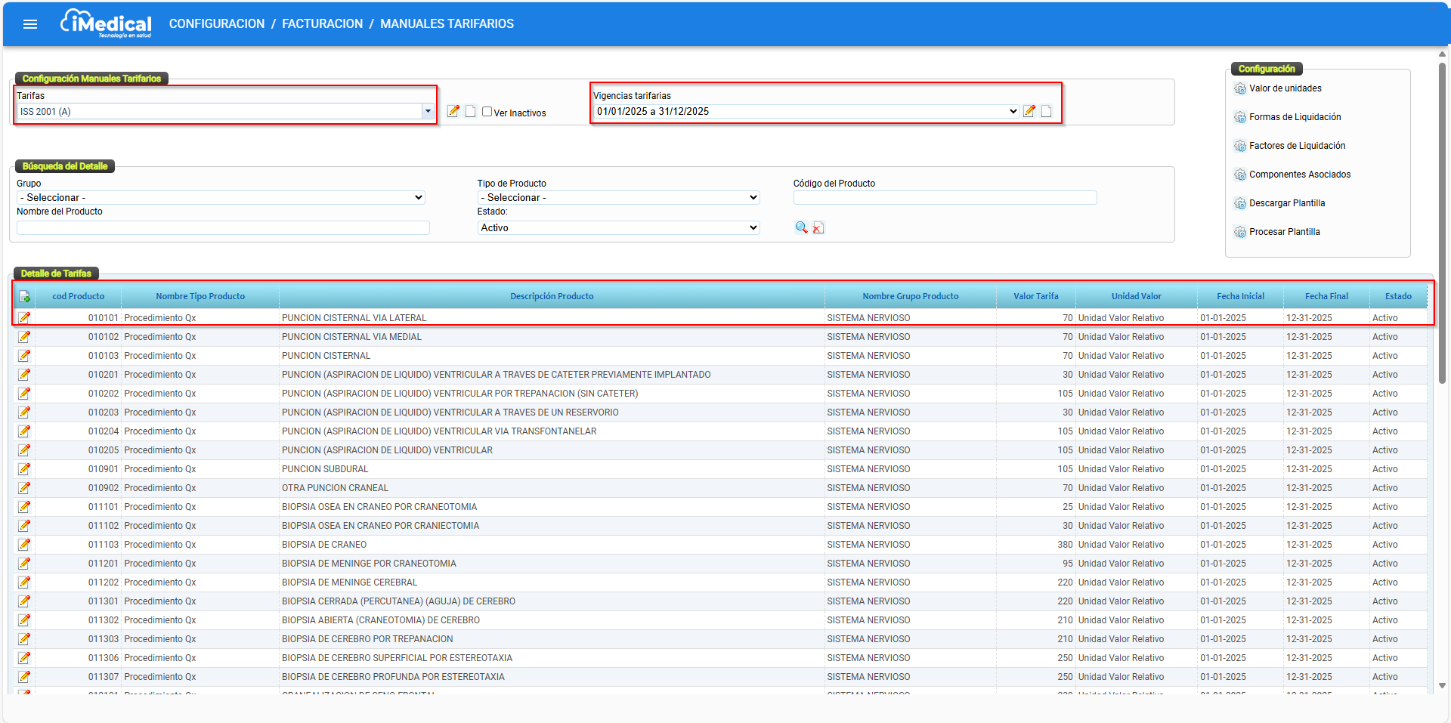Click in the Código del Producto field
1451x723 pixels.
[945, 197]
